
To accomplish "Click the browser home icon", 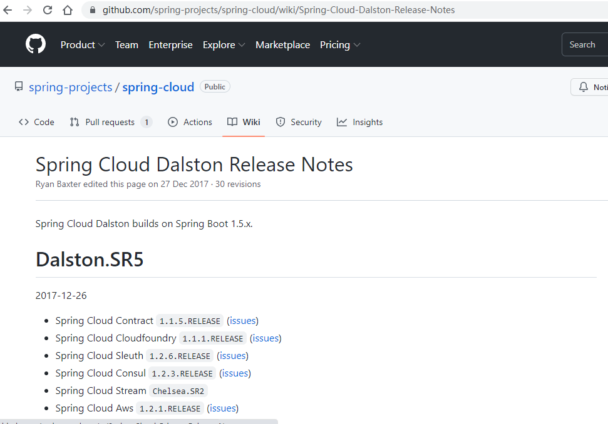I will pyautogui.click(x=68, y=10).
